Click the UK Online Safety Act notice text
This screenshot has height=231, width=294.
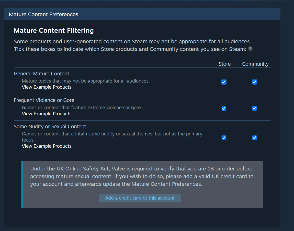tap(142, 176)
